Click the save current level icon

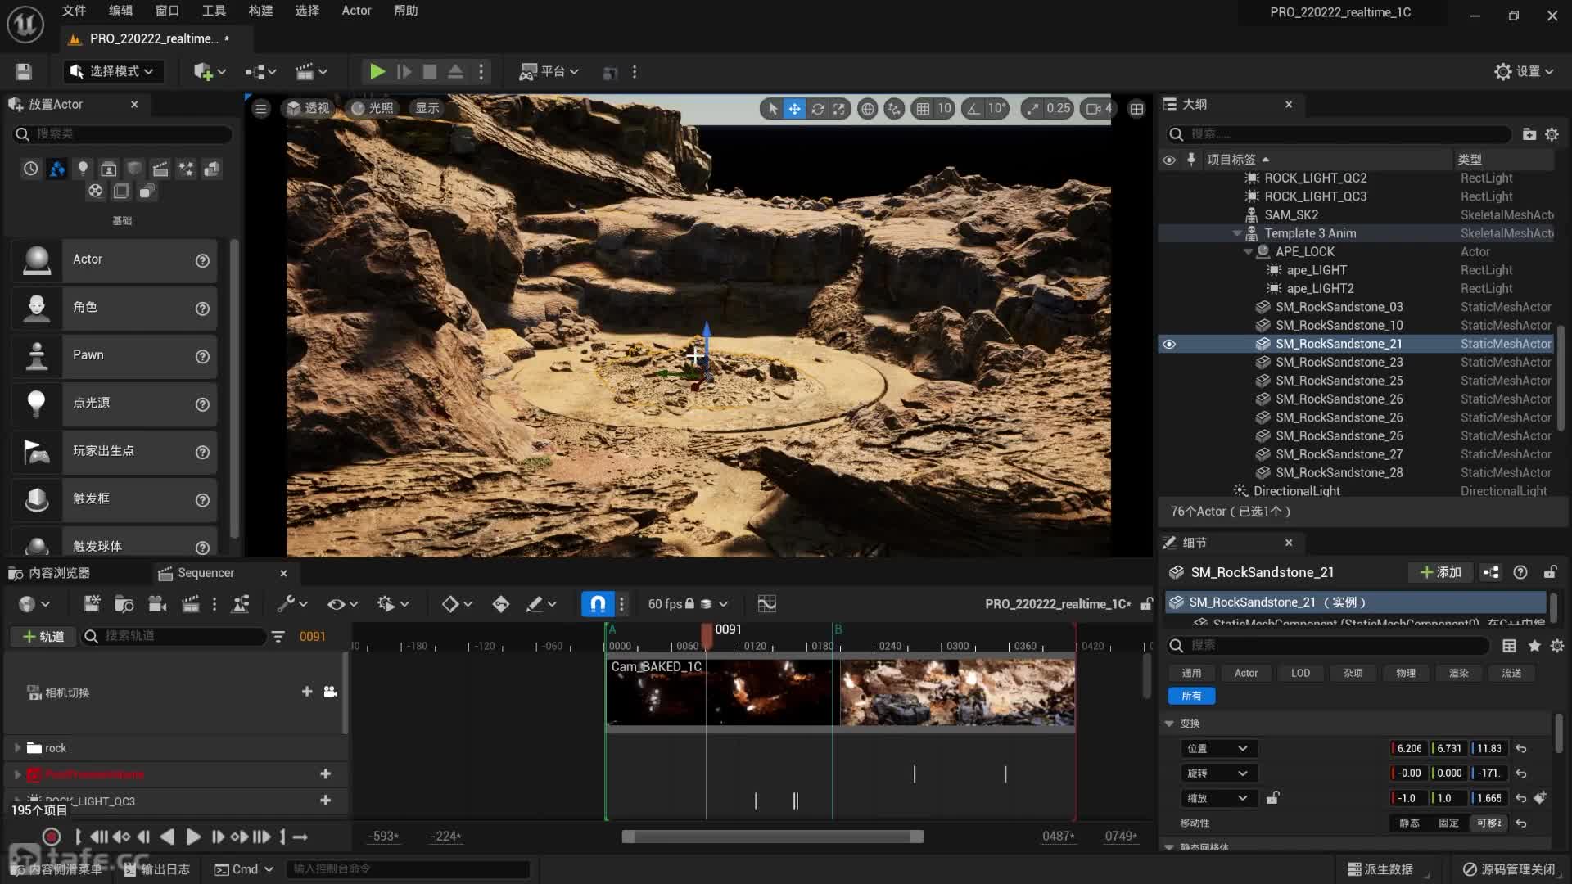pos(24,72)
